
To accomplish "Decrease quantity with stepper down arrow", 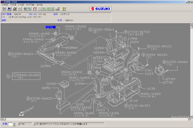I will (x=14, y=125).
